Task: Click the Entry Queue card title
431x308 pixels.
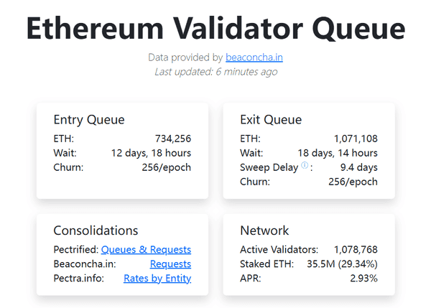Action: point(89,120)
